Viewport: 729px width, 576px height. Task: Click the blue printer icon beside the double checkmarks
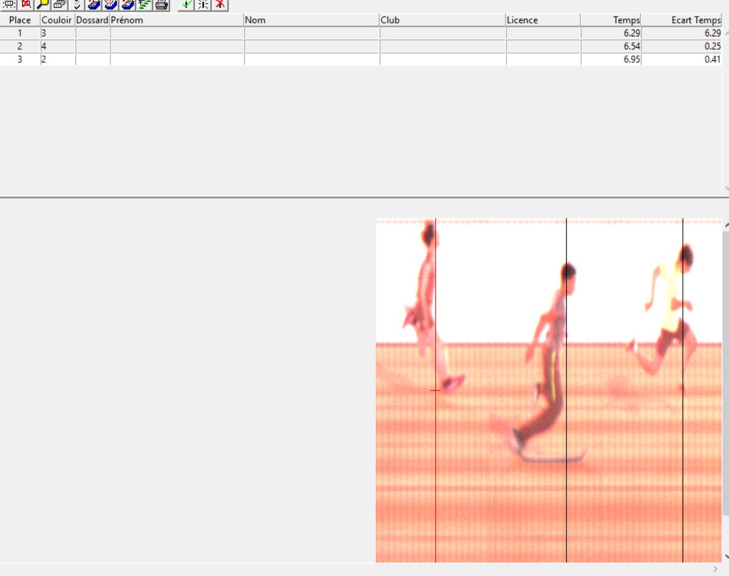pos(94,5)
